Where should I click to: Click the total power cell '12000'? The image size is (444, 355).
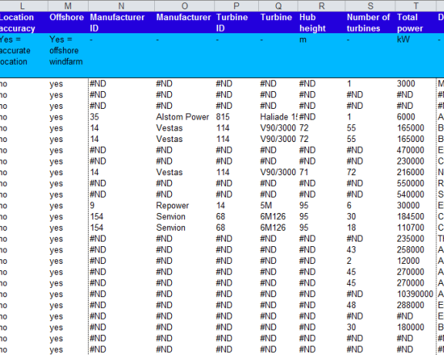[x=415, y=261]
